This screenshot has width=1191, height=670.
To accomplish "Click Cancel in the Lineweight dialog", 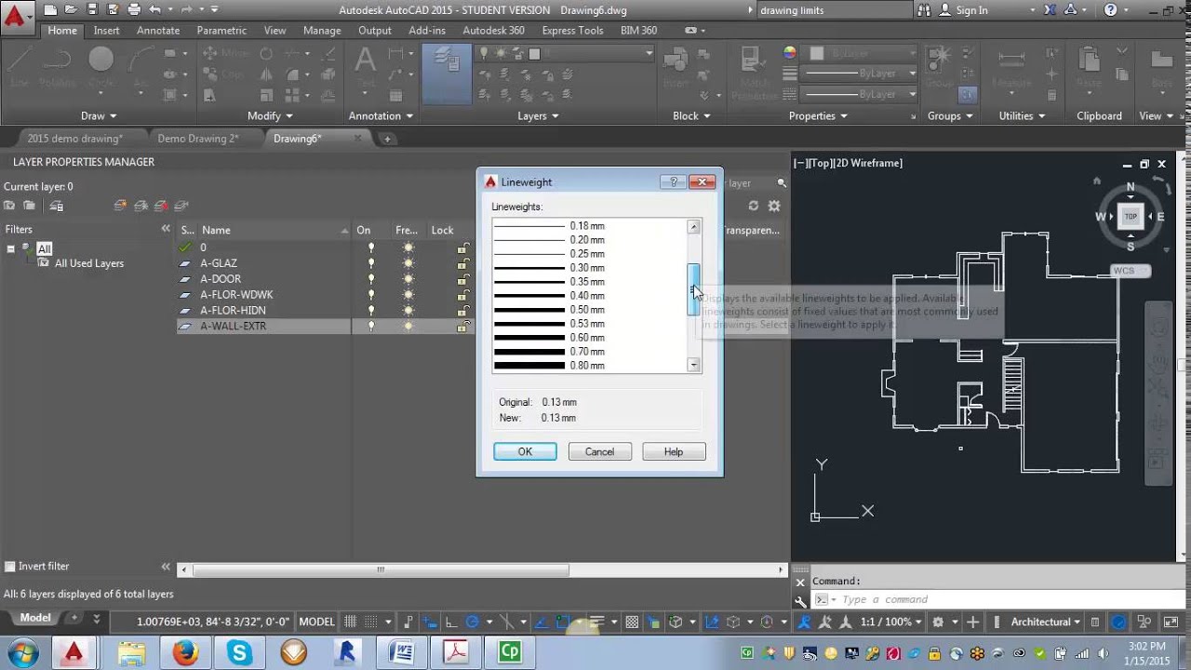I will [x=599, y=451].
